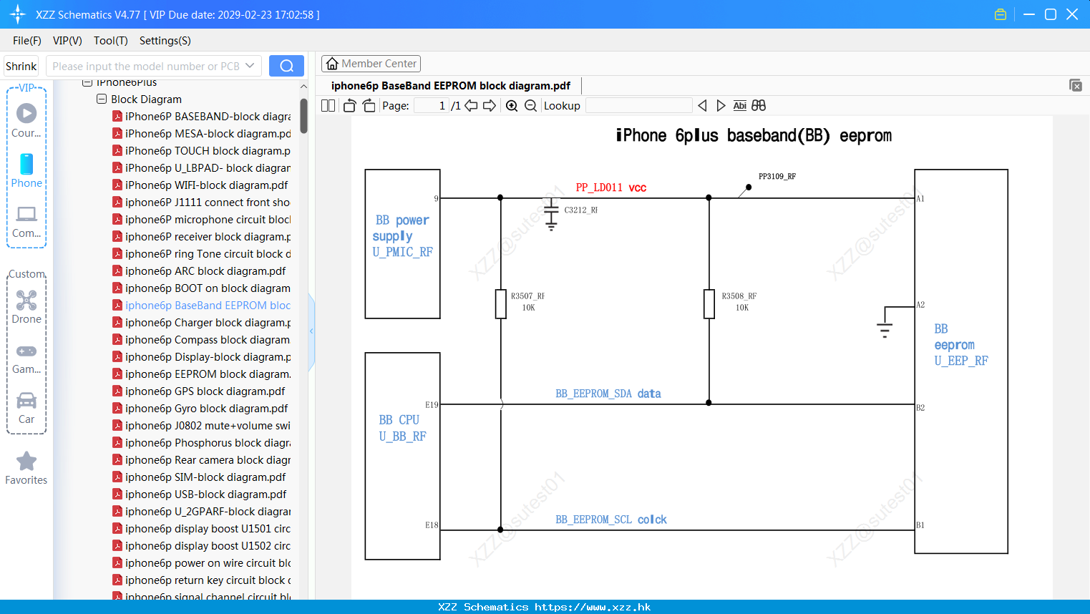The height and width of the screenshot is (614, 1090).
Task: Click the binoculars search icon
Action: (759, 105)
